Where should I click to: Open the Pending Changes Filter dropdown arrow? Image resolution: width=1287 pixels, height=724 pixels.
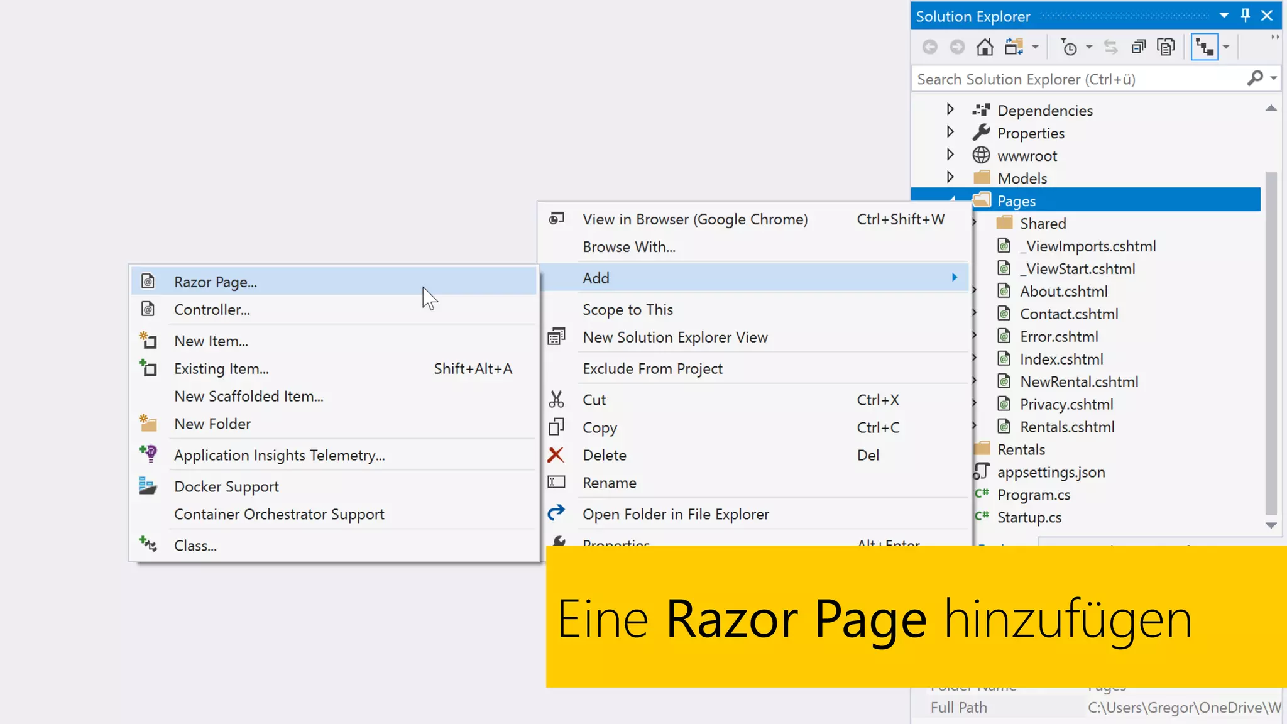[x=1089, y=47]
